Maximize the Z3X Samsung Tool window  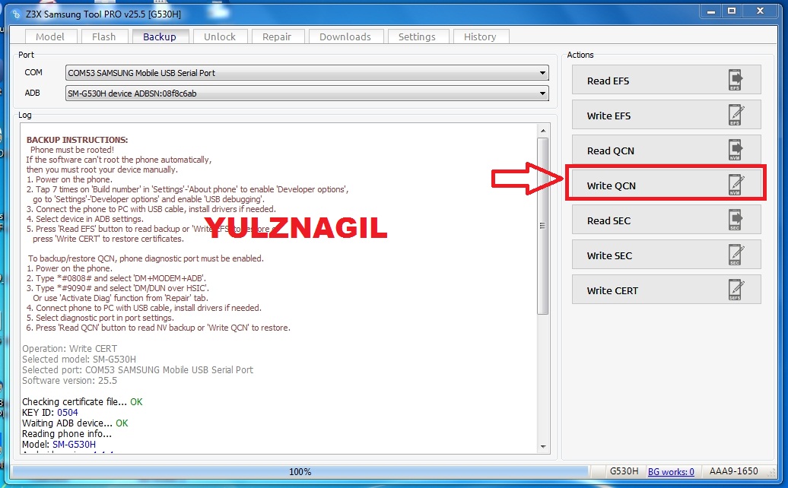point(732,11)
